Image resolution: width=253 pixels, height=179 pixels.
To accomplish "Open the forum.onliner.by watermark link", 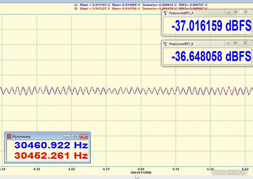I will [x=232, y=172].
